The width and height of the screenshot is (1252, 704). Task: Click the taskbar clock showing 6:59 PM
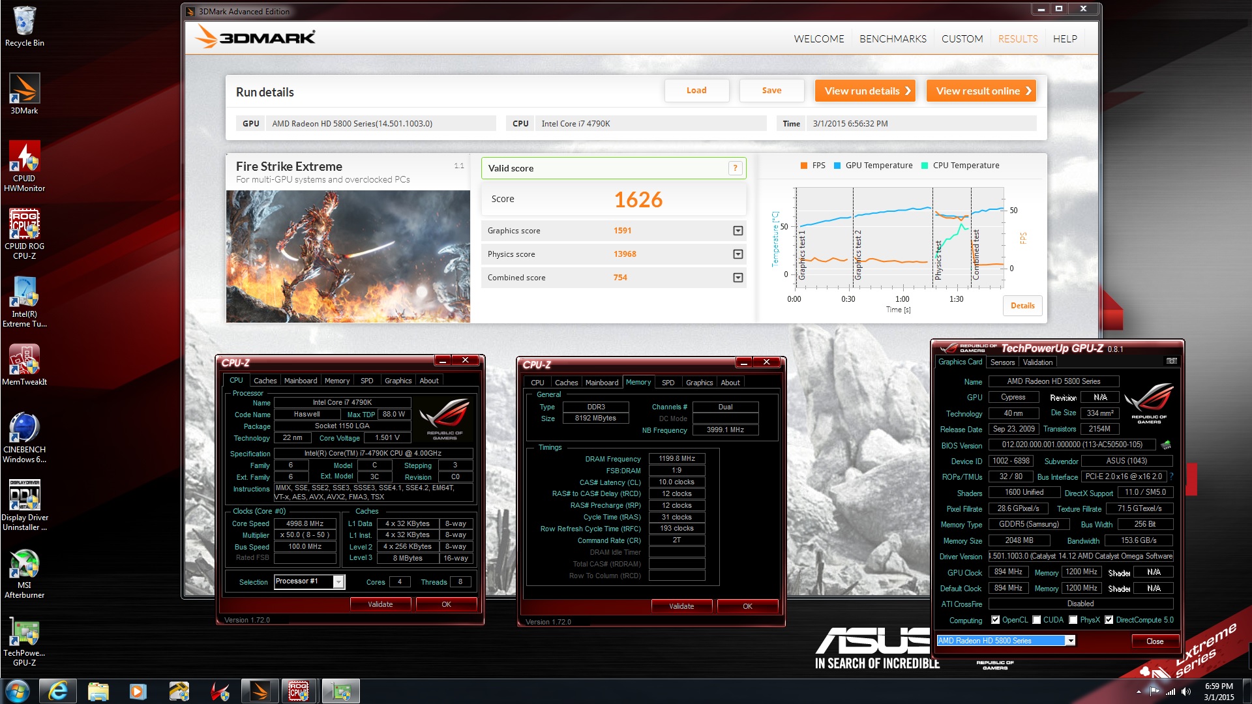click(1219, 692)
